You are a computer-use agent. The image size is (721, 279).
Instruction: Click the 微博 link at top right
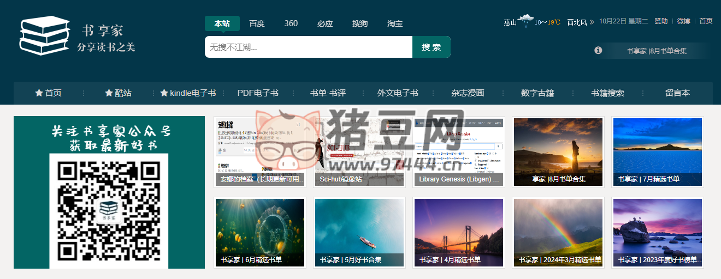pos(683,21)
